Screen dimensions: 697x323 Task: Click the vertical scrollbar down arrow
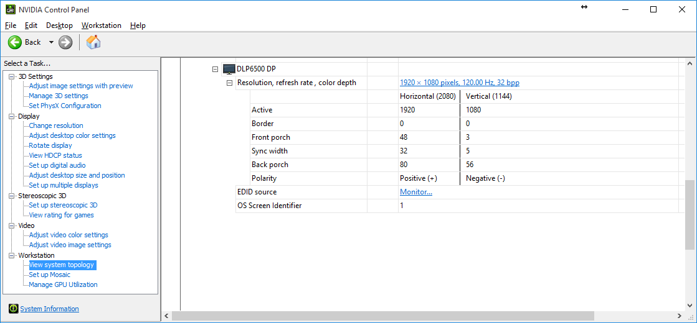point(690,305)
